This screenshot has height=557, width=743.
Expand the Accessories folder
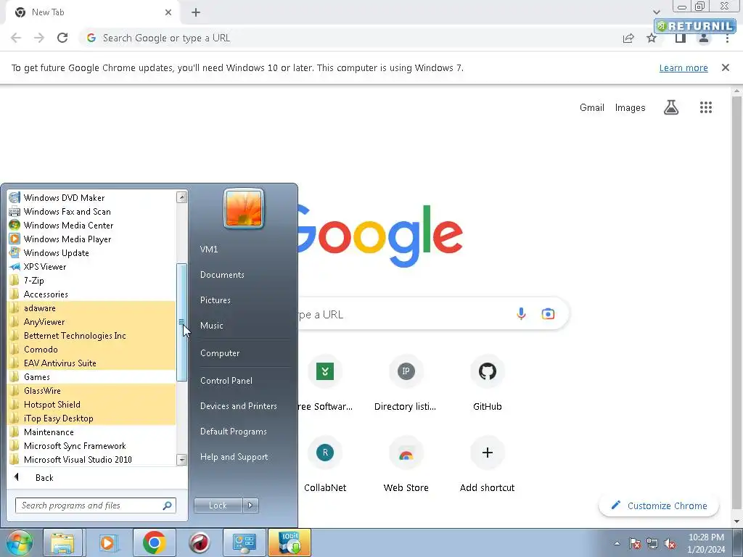click(x=91, y=294)
